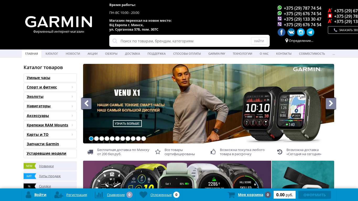Select the first banner slide dot
Screen dimensions: 358x201
(x=91, y=139)
